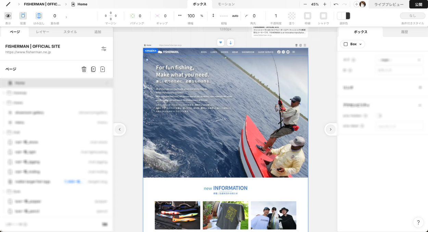Screen dimensions: 428x232
Task: Click the 塗り fill color swatch
Action: [x=292, y=16]
